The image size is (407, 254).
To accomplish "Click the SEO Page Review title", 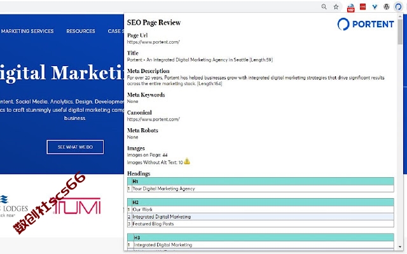I will coord(154,23).
